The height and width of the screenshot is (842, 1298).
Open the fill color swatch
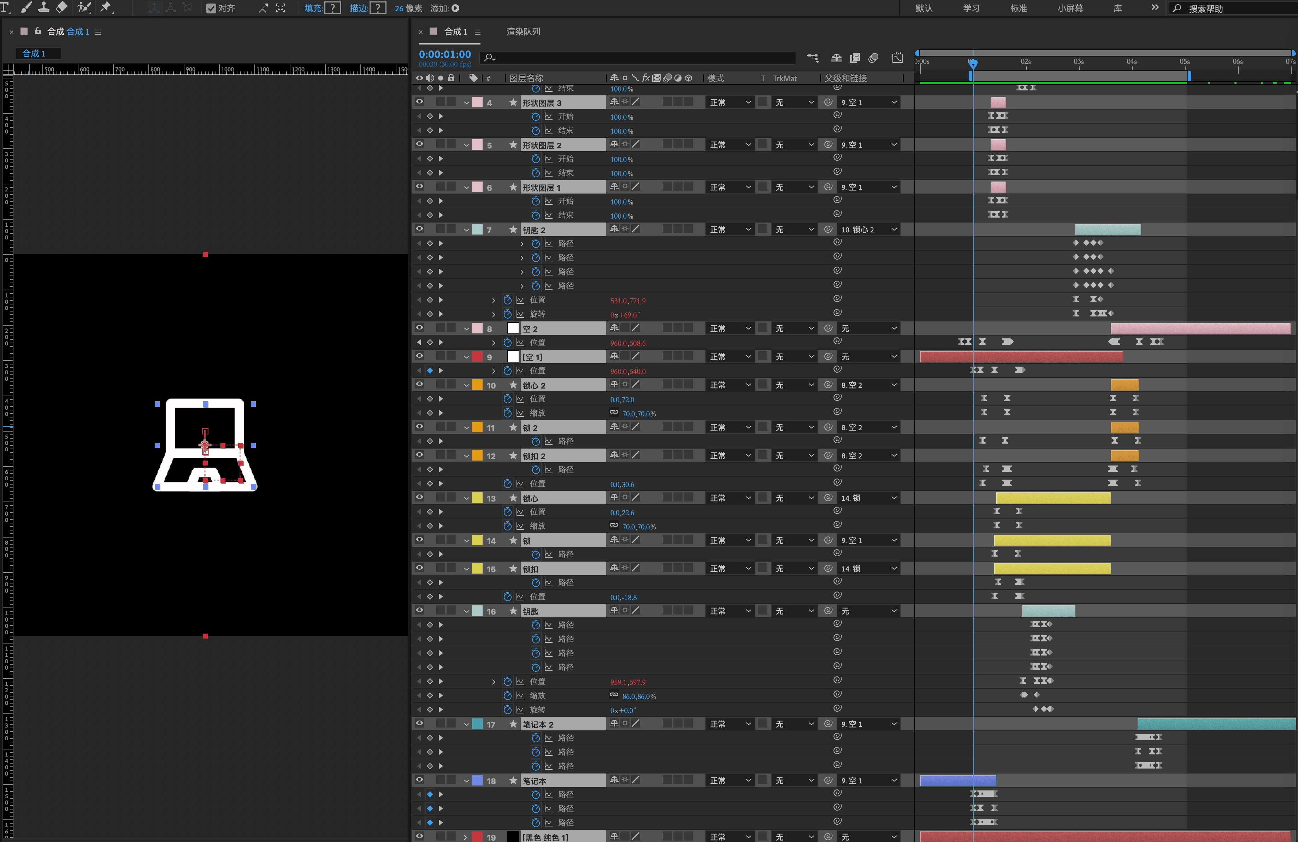(333, 8)
